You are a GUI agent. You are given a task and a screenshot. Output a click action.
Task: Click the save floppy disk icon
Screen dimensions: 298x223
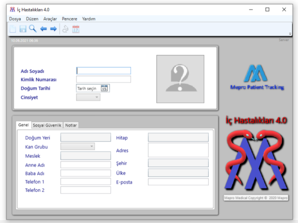[23, 29]
